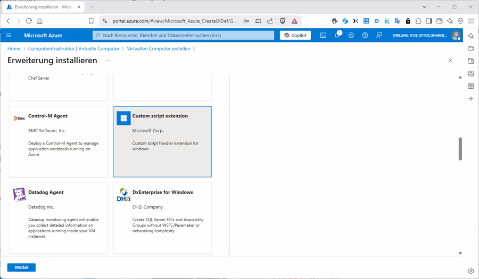Click the Chef Server text
Viewport: 479px width, 279px height.
[39, 78]
